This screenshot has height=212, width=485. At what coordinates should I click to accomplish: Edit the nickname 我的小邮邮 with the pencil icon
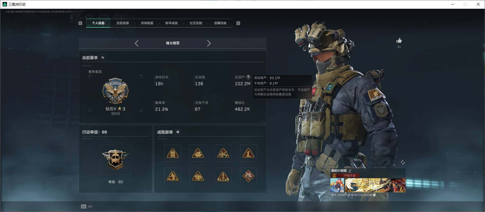point(350,171)
